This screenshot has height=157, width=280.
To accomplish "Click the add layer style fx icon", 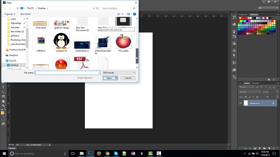I will click(x=250, y=148).
